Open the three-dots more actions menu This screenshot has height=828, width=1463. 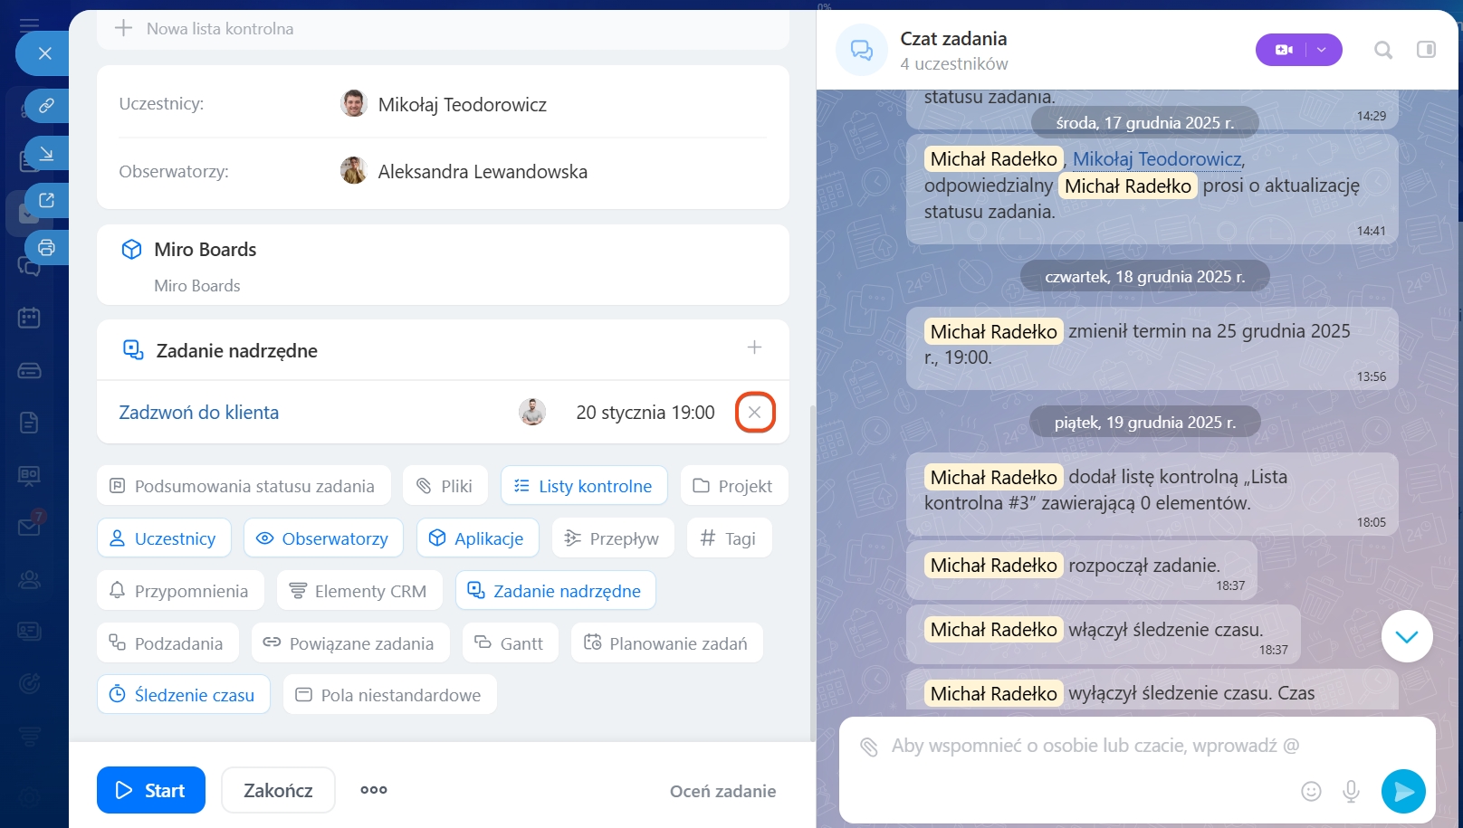tap(373, 790)
